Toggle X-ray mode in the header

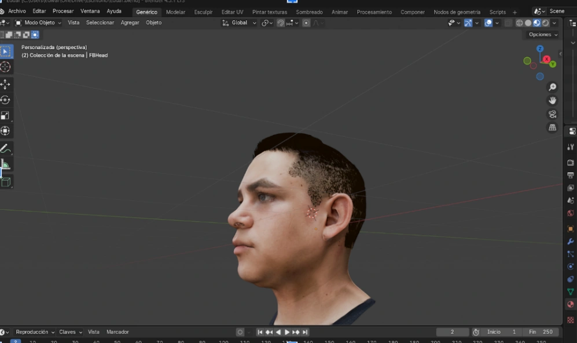tap(509, 22)
